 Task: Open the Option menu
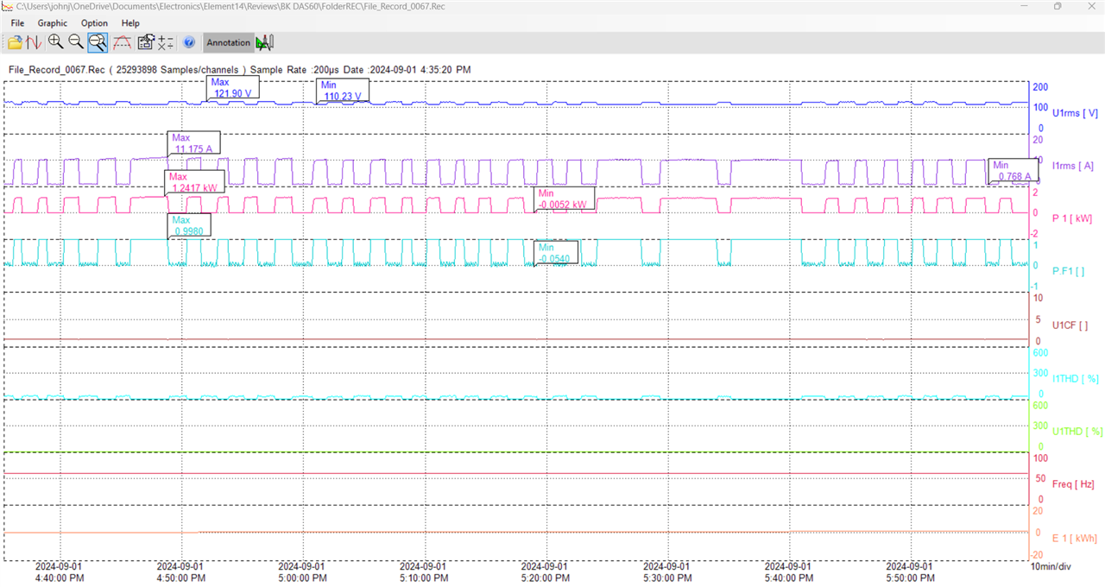[x=94, y=23]
